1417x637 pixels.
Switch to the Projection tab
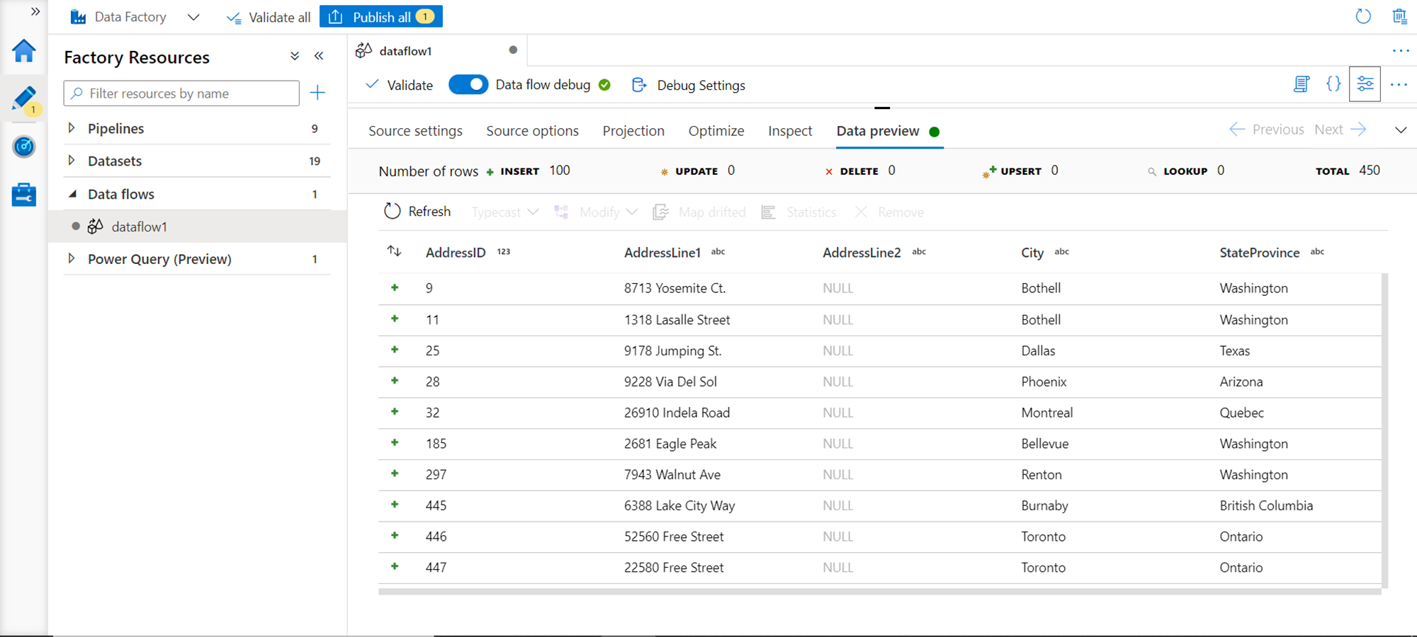pos(633,131)
